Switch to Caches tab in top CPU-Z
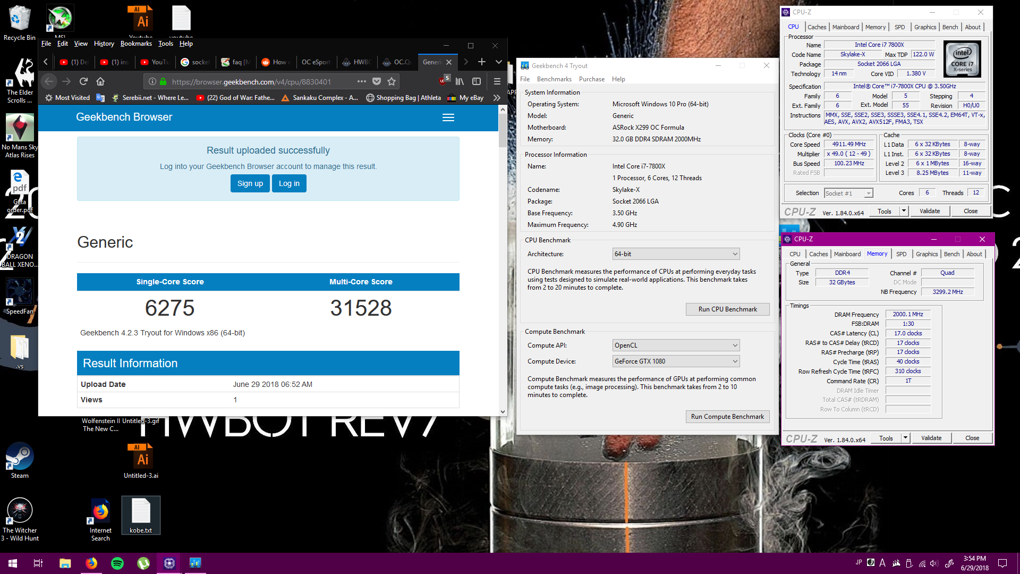This screenshot has width=1020, height=574. (x=817, y=27)
